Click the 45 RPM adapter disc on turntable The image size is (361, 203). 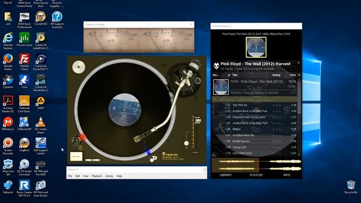78,67
